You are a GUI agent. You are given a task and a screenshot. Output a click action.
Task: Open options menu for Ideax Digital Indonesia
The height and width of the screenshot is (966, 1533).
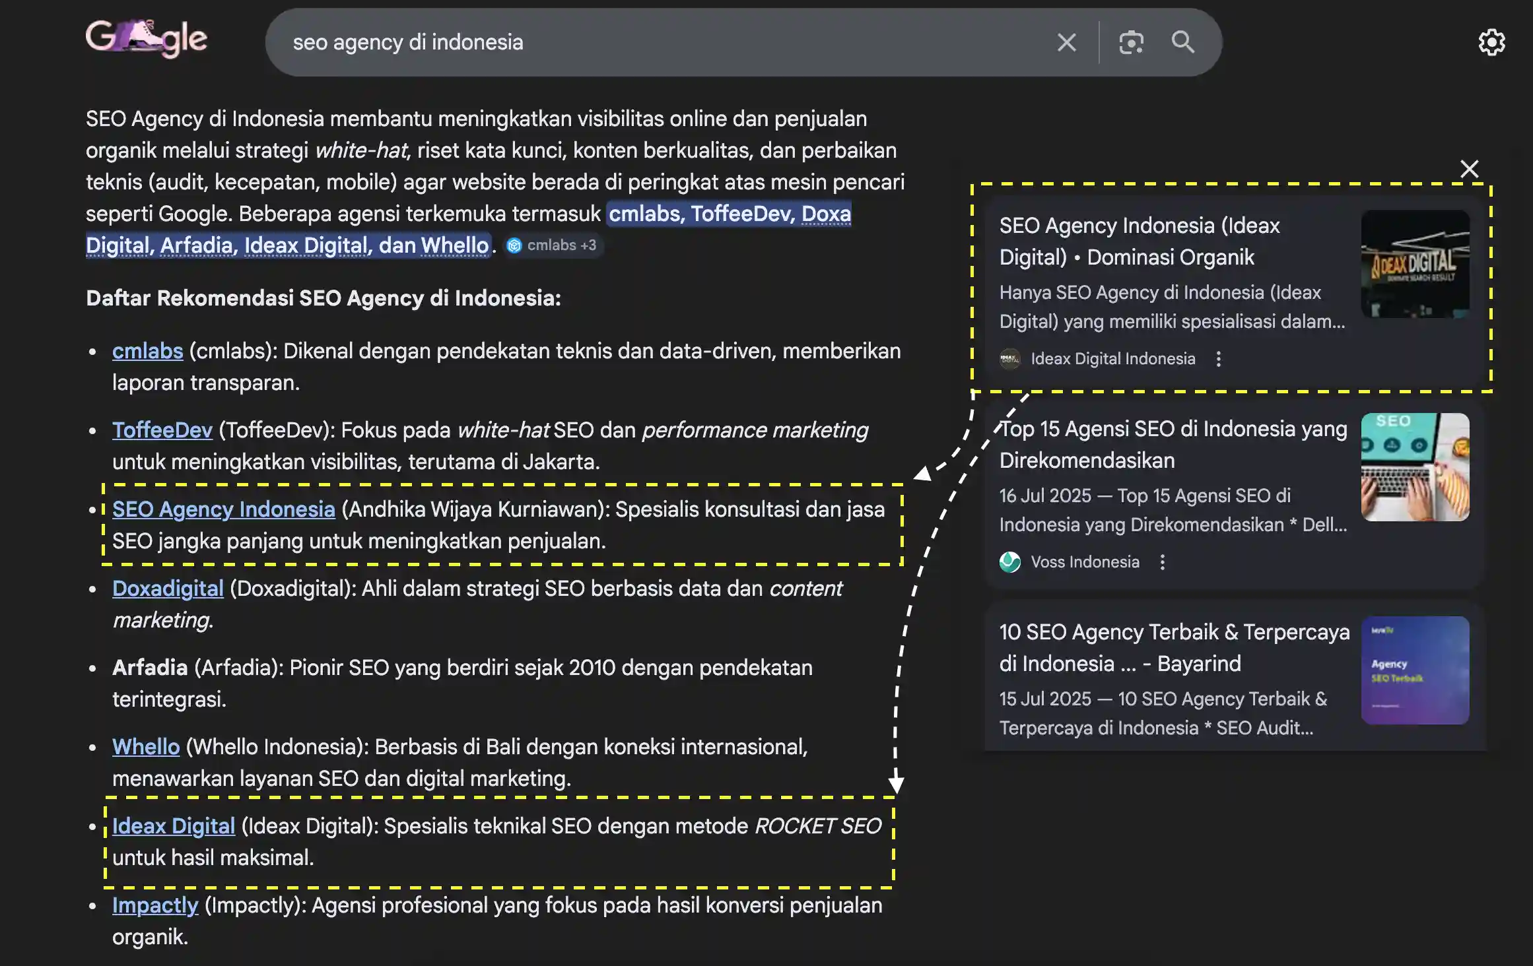1218,359
